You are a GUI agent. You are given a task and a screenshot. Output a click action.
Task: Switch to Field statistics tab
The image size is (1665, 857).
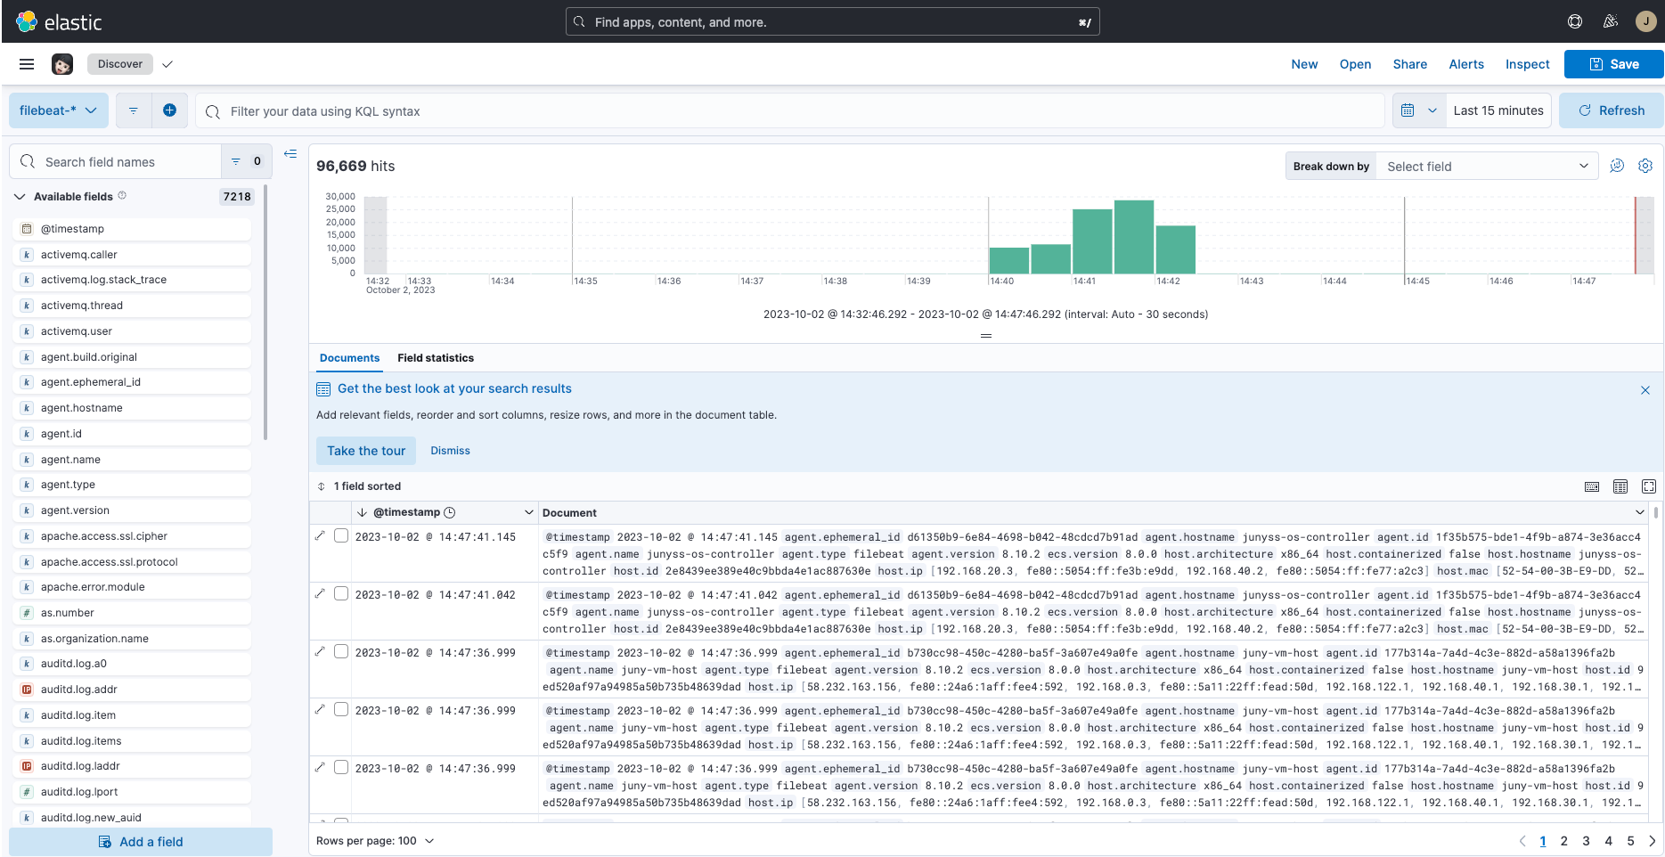point(436,358)
